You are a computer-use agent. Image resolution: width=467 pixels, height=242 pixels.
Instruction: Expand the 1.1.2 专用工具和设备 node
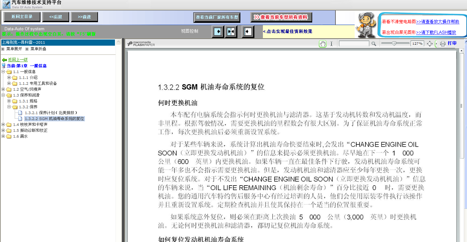click(x=9, y=83)
